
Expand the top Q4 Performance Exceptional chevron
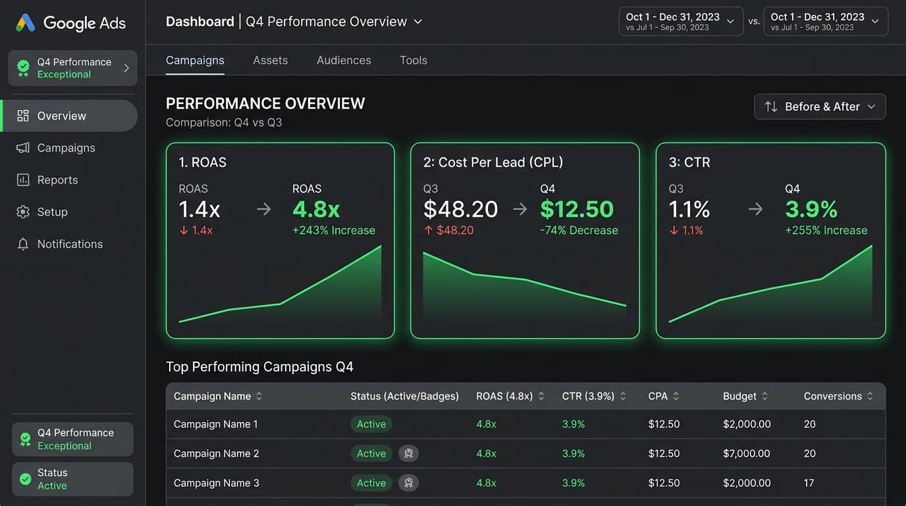pyautogui.click(x=126, y=68)
